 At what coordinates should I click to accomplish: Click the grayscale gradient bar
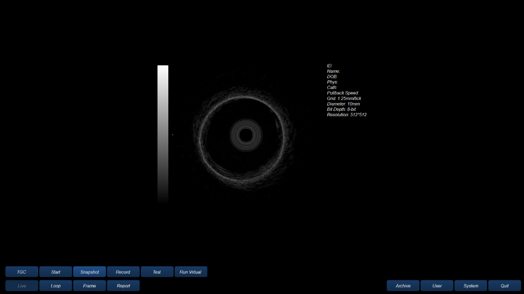pyautogui.click(x=163, y=133)
